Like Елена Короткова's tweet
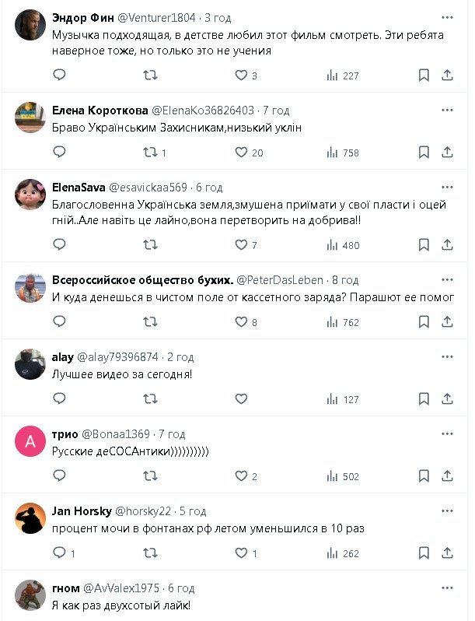The width and height of the screenshot is (475, 621). pyautogui.click(x=241, y=153)
